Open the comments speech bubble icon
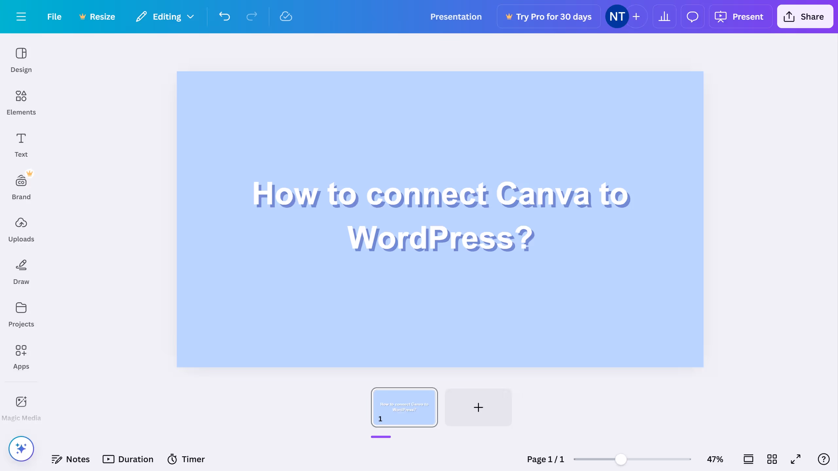The height and width of the screenshot is (471, 838). click(692, 16)
